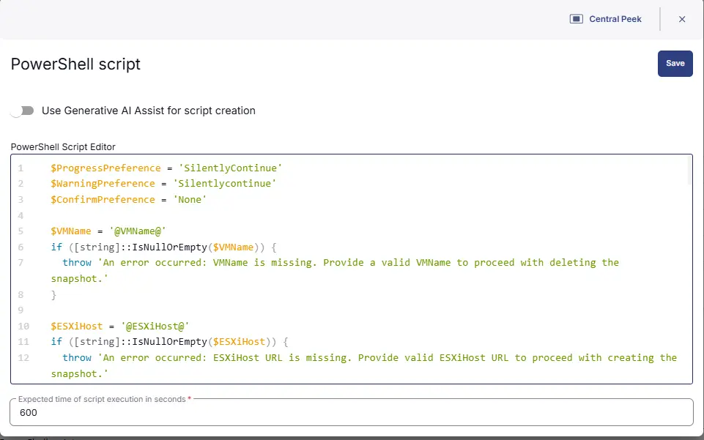
Task: Open the Central Peek view label
Action: (x=615, y=19)
